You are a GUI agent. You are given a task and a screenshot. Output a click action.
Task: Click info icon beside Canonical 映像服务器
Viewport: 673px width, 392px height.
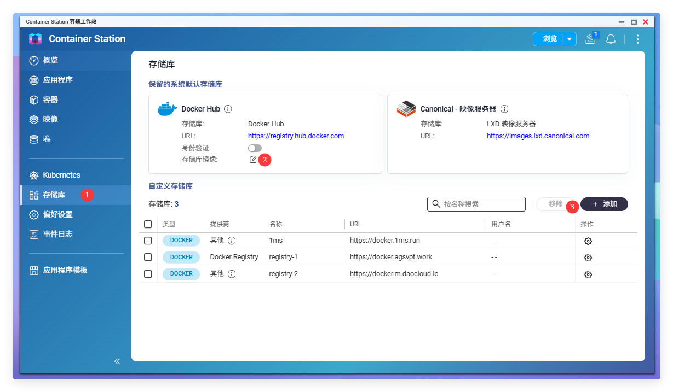tap(504, 109)
